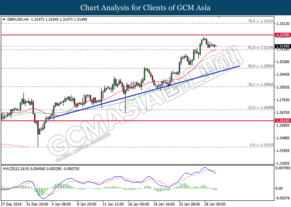Click the 0.00 MACD scale value
This screenshot has height=207, width=291.
coord(279,188)
